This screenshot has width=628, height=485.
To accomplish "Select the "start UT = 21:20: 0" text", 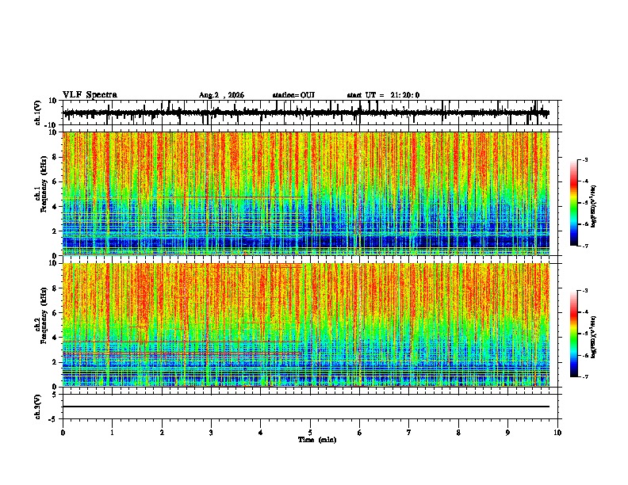I will [x=383, y=95].
